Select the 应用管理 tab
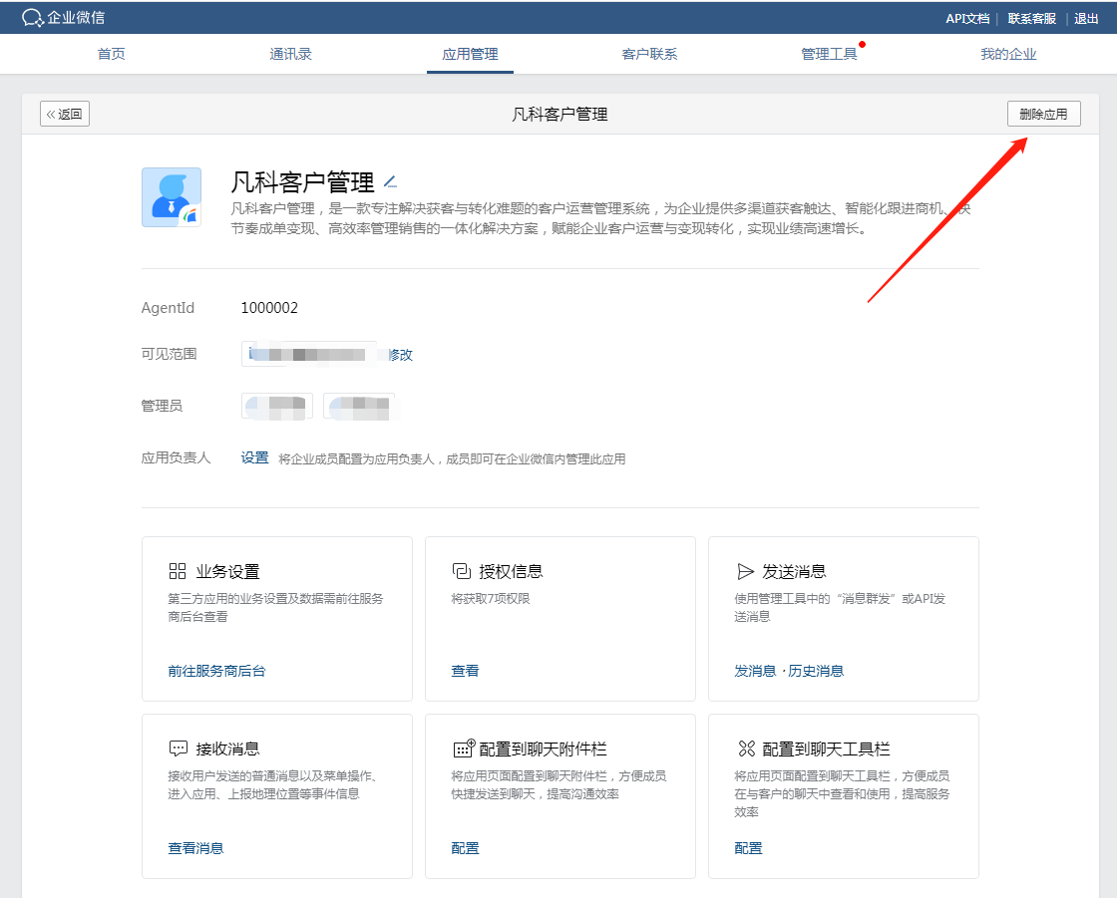 click(470, 54)
